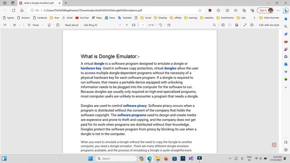Screen dimensions: 290x163
Task: Open the taskbar clock and date
Action: click(x=276, y=158)
